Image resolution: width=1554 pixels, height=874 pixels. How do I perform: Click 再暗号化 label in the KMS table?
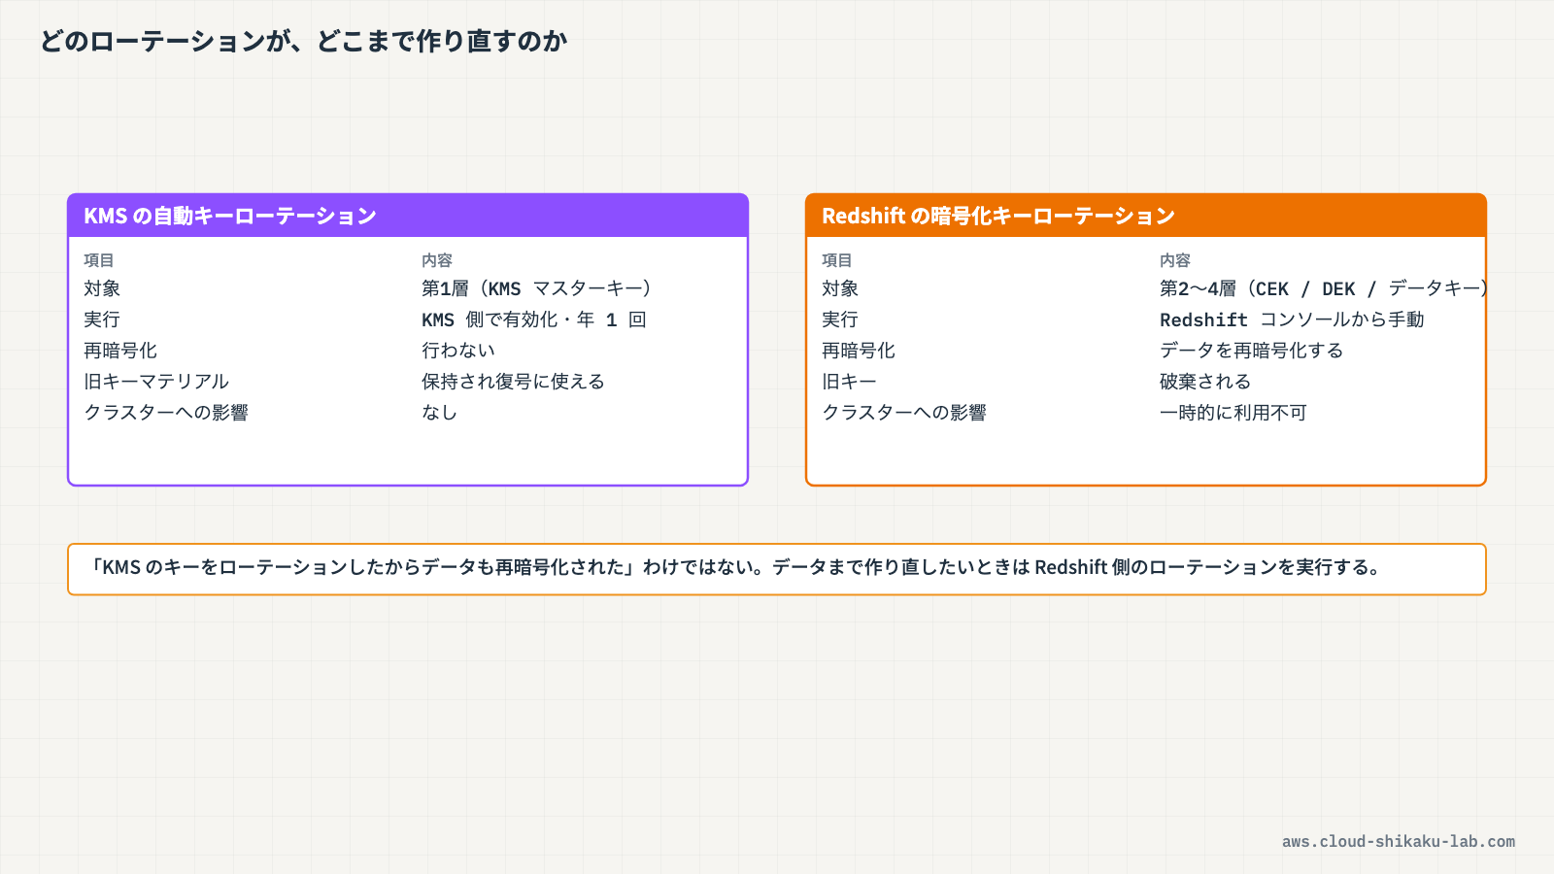pos(120,351)
